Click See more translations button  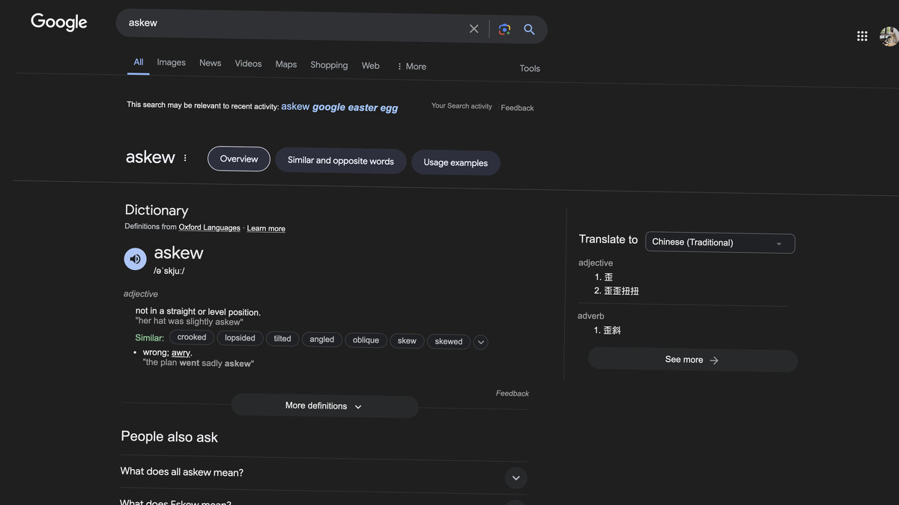[692, 360]
